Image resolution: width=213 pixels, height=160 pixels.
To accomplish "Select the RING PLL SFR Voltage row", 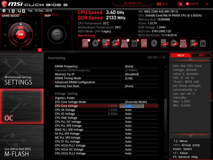I will point(106,129).
